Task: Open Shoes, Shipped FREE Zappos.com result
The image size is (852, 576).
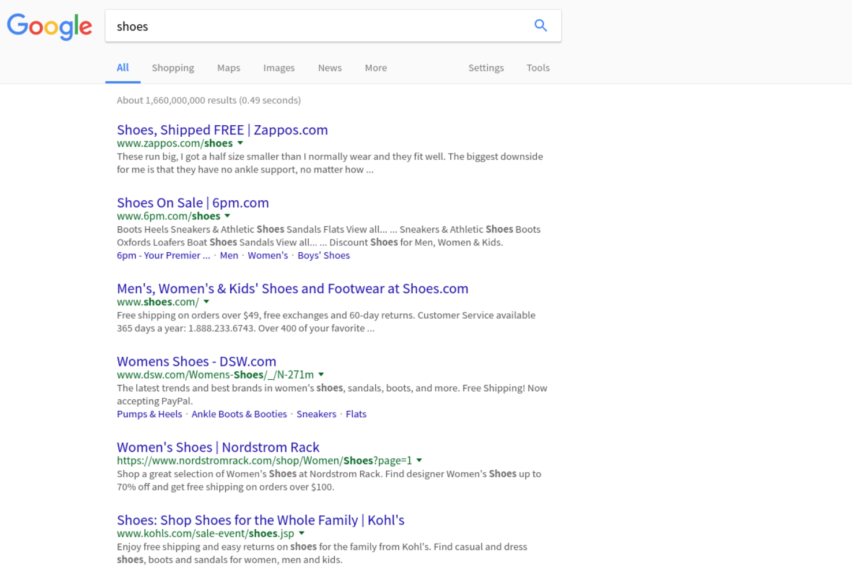Action: click(222, 130)
